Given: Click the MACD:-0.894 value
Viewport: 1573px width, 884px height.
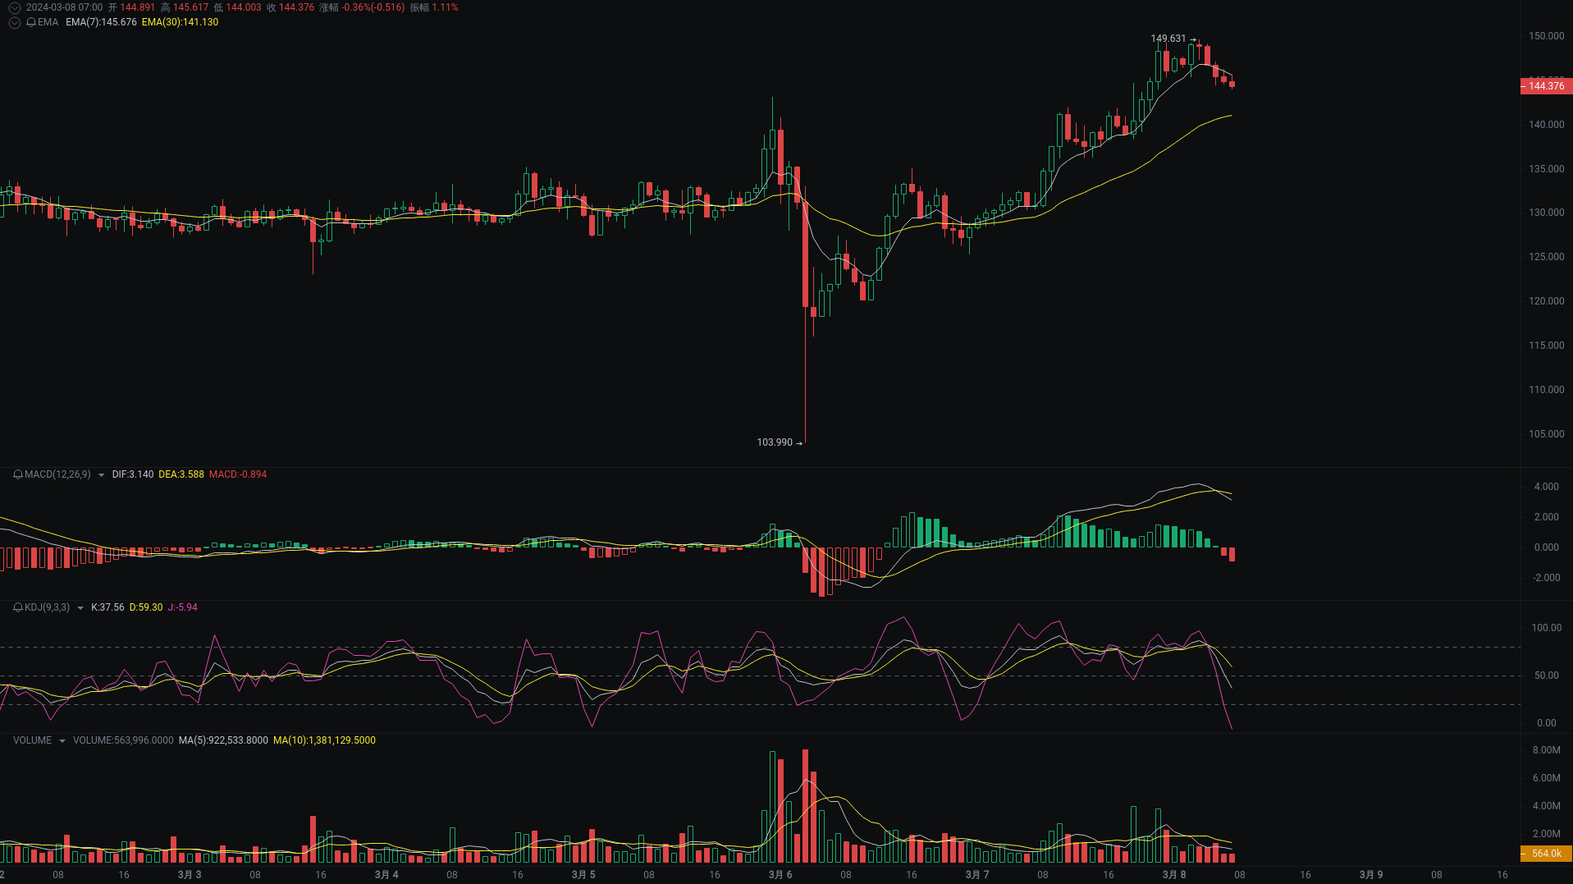Looking at the screenshot, I should click(x=238, y=474).
